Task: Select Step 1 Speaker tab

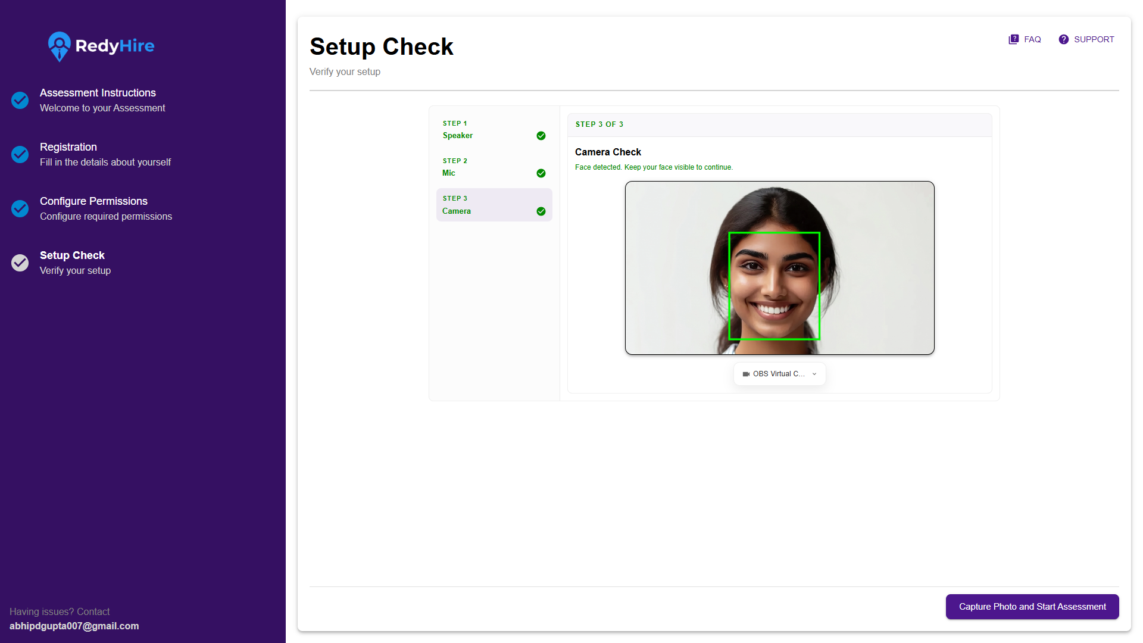Action: [x=494, y=130]
